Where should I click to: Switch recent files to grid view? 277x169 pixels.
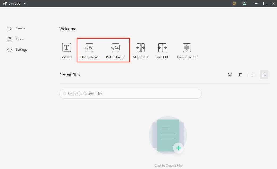click(x=264, y=74)
